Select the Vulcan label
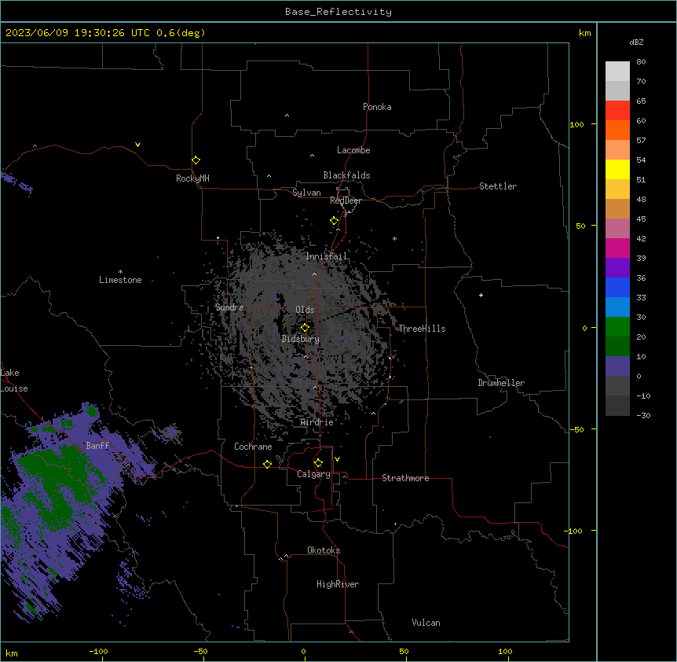Viewport: 677px width, 662px height. 426,623
